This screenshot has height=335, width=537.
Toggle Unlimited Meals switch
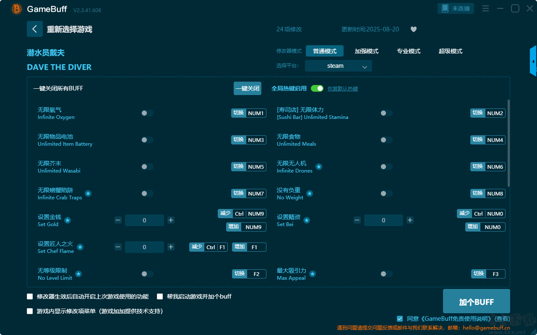(386, 140)
